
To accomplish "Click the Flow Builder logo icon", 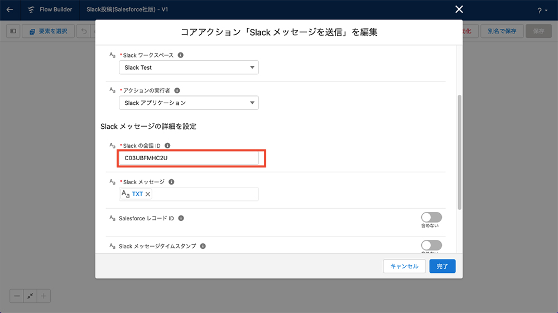I will click(31, 9).
